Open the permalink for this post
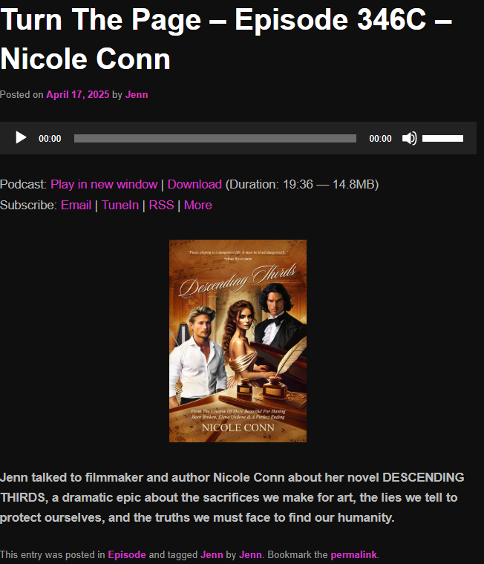This screenshot has height=564, width=484. (353, 554)
